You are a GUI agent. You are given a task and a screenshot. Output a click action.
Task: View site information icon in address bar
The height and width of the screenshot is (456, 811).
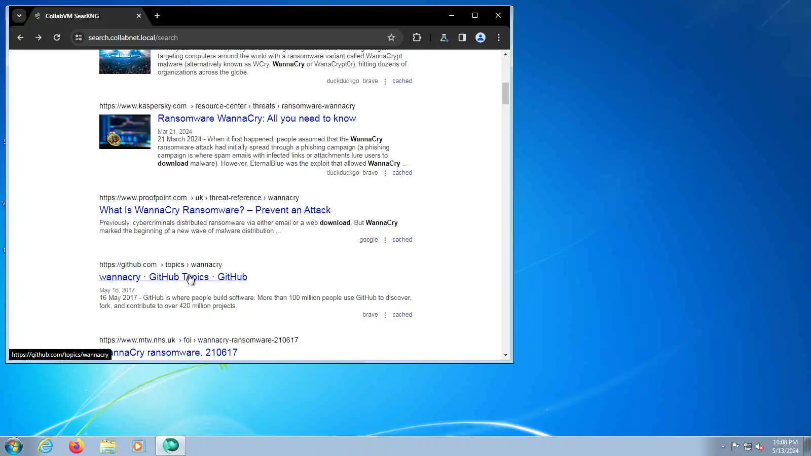pos(78,37)
